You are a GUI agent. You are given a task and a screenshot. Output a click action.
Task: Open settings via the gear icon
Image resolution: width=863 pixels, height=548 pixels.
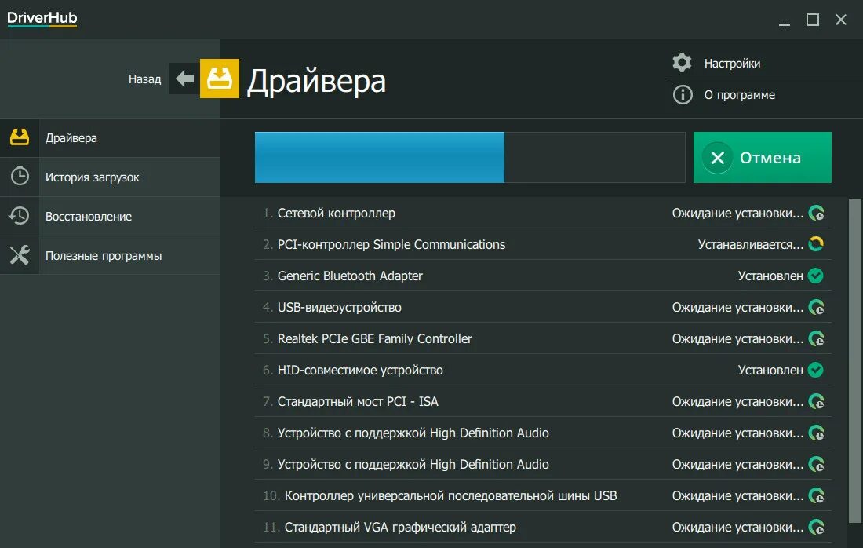pyautogui.click(x=683, y=63)
